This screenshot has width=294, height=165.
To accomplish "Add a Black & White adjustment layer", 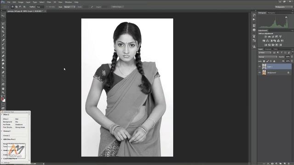I will pos(271,41).
